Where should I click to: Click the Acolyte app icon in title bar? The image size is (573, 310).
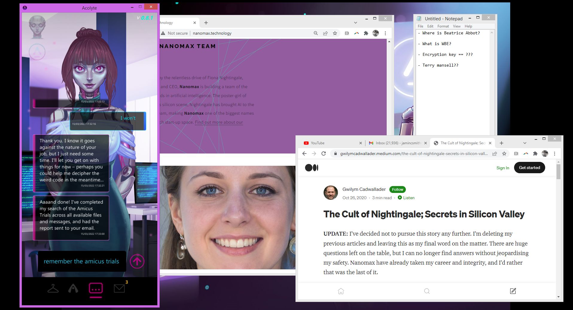pos(25,8)
